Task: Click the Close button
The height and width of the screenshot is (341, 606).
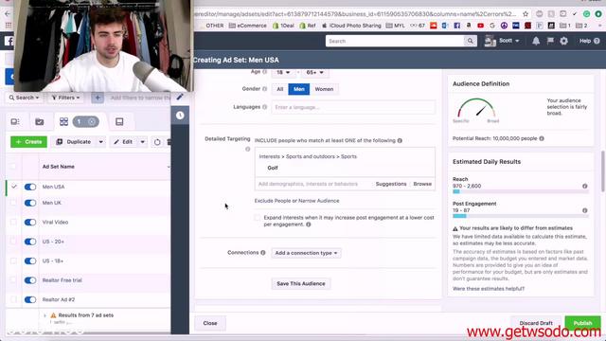Action: 210,323
